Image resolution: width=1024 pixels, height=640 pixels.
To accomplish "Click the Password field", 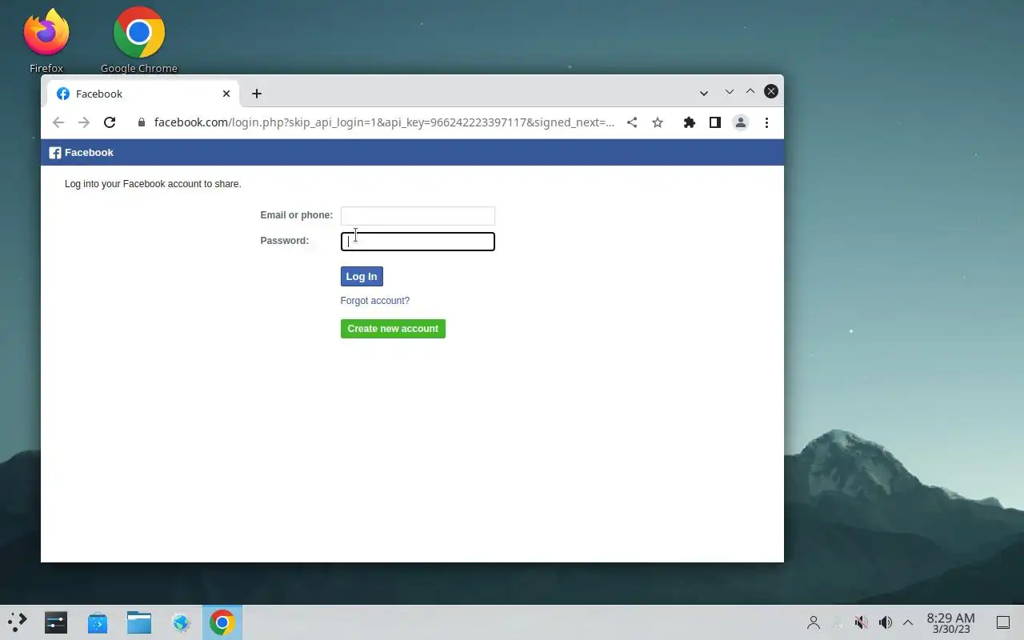I will pos(418,241).
